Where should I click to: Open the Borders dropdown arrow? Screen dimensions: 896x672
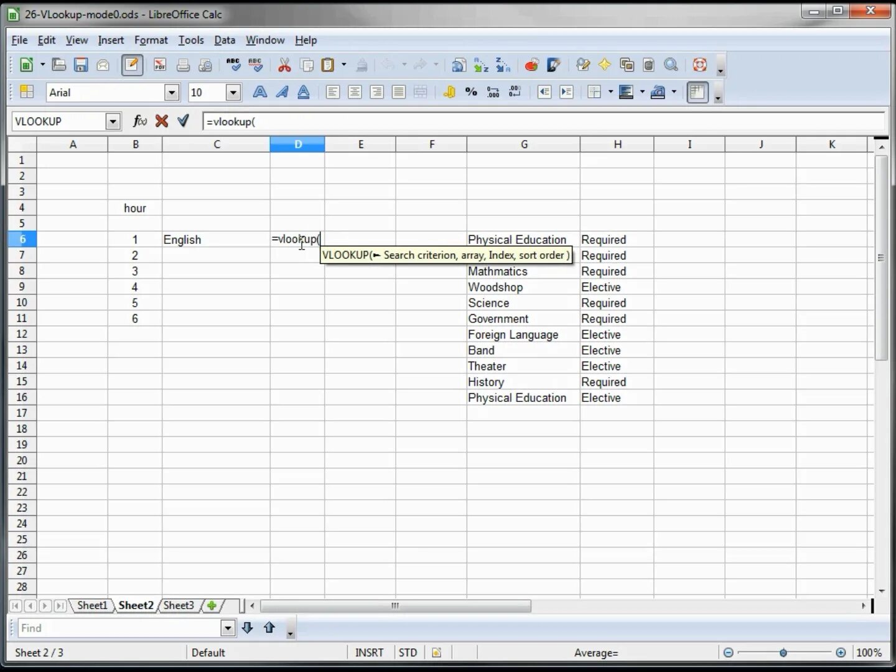pos(610,92)
